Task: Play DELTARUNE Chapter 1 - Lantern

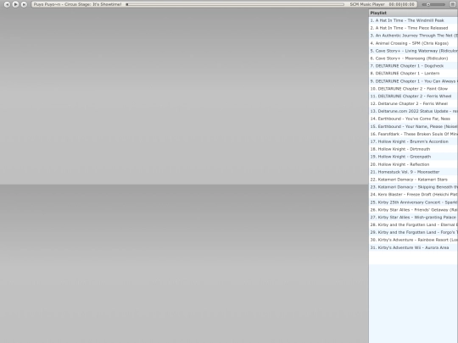Action: point(413,74)
